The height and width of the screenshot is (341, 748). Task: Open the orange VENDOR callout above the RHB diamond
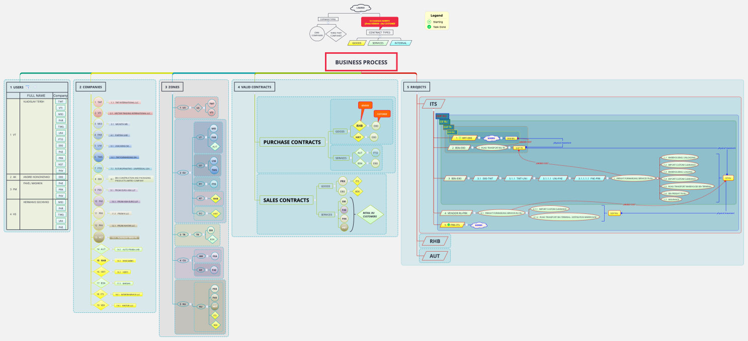click(x=365, y=105)
